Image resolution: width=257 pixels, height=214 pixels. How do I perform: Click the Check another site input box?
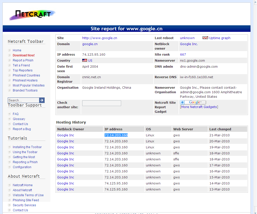point(102,103)
